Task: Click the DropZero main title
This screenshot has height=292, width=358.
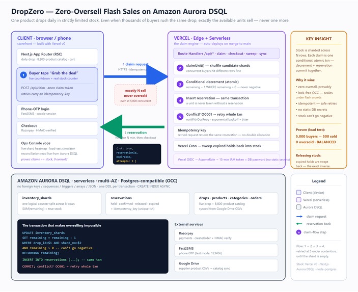Action: coord(119,11)
